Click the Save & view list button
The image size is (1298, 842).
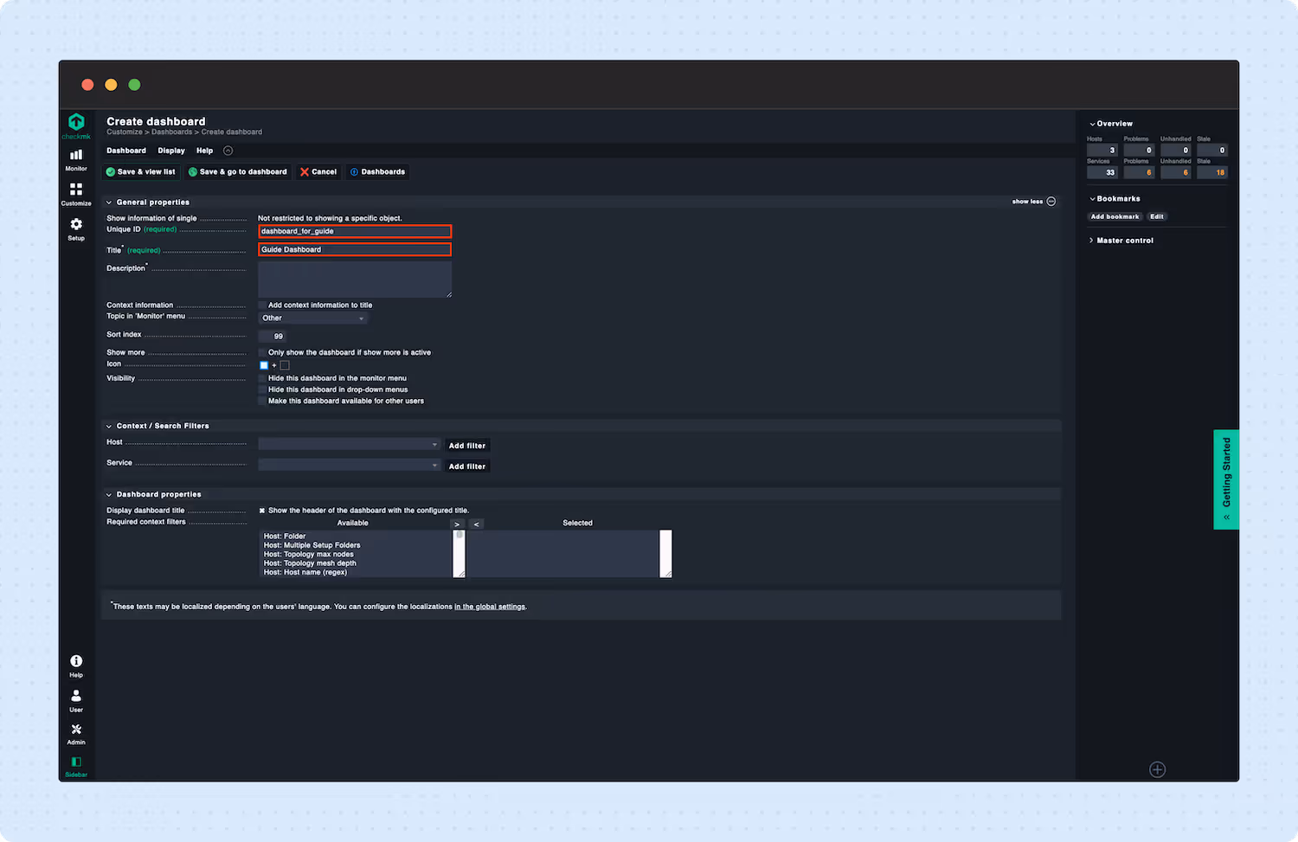(140, 171)
